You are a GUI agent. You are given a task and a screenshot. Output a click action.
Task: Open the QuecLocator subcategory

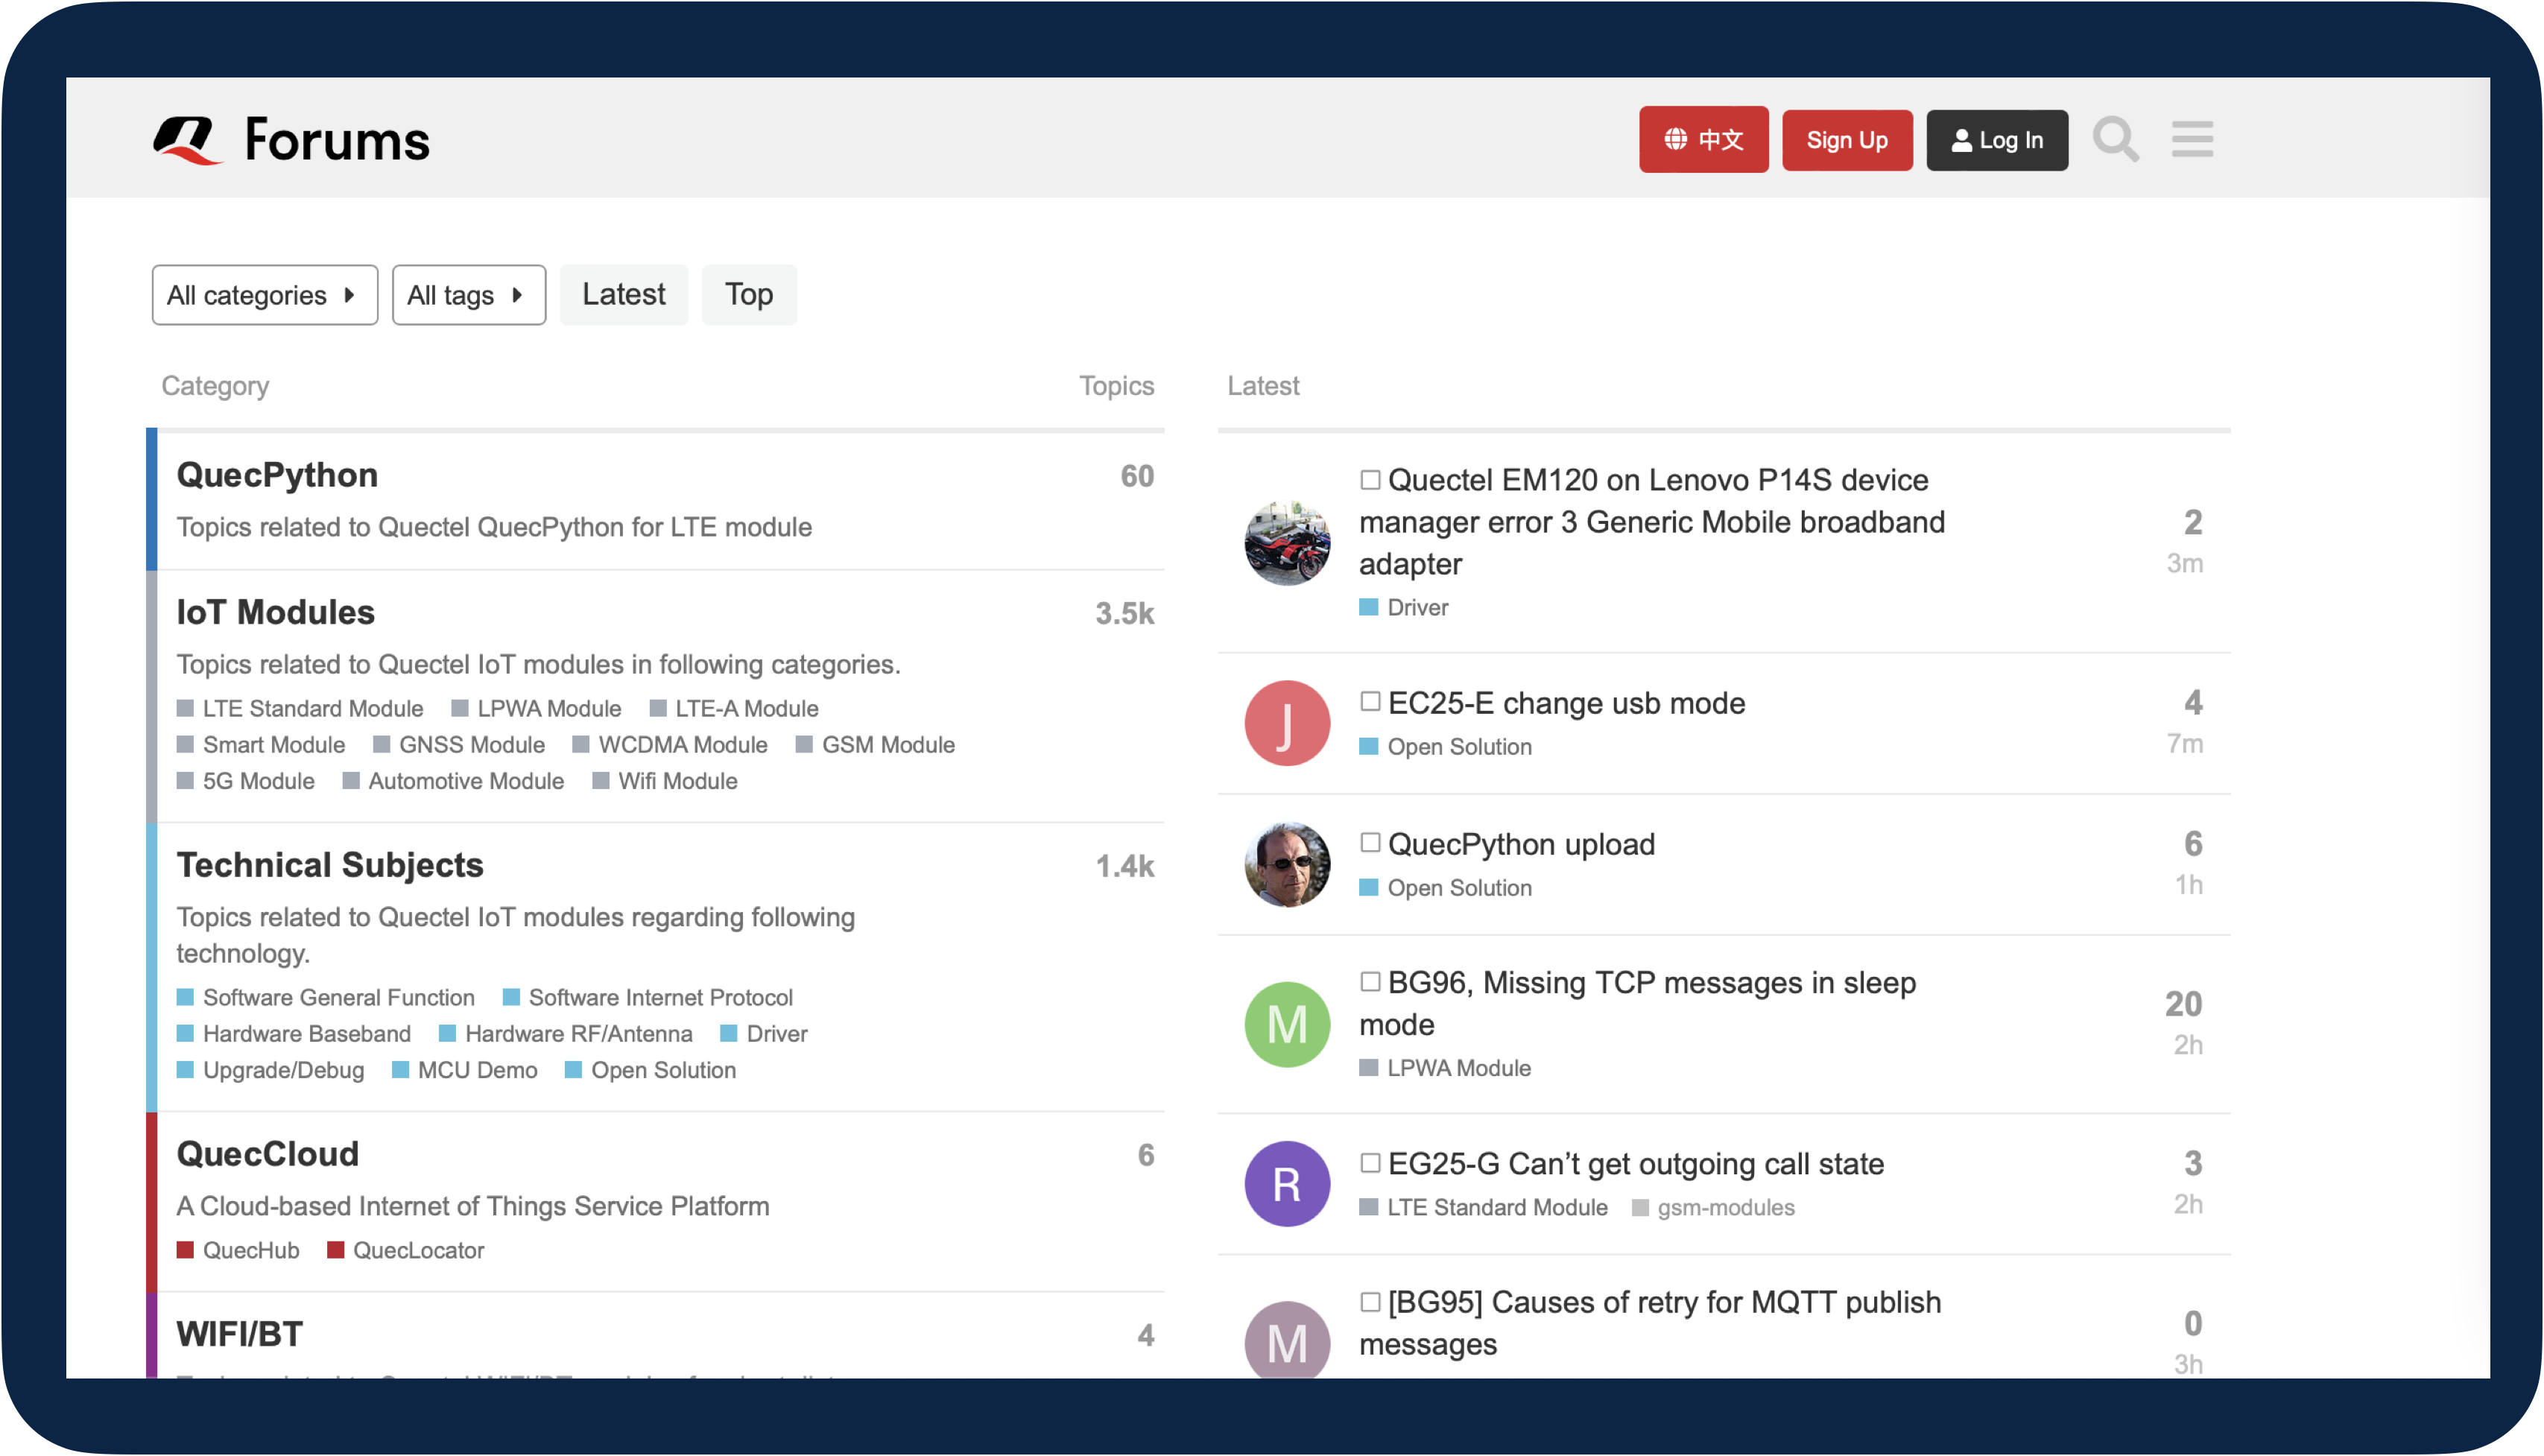(406, 1250)
